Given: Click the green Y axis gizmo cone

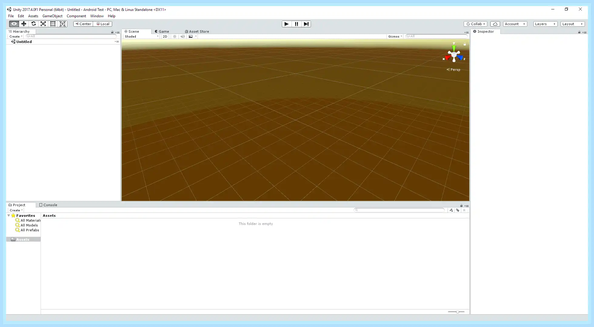Looking at the screenshot, I should point(454,48).
